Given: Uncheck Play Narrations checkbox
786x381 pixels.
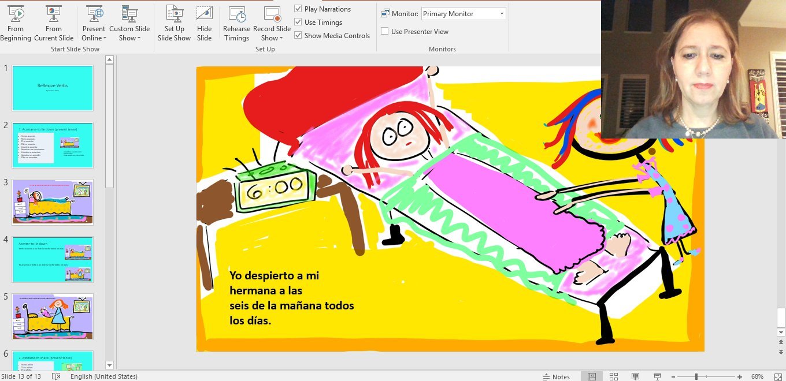Looking at the screenshot, I should point(298,9).
